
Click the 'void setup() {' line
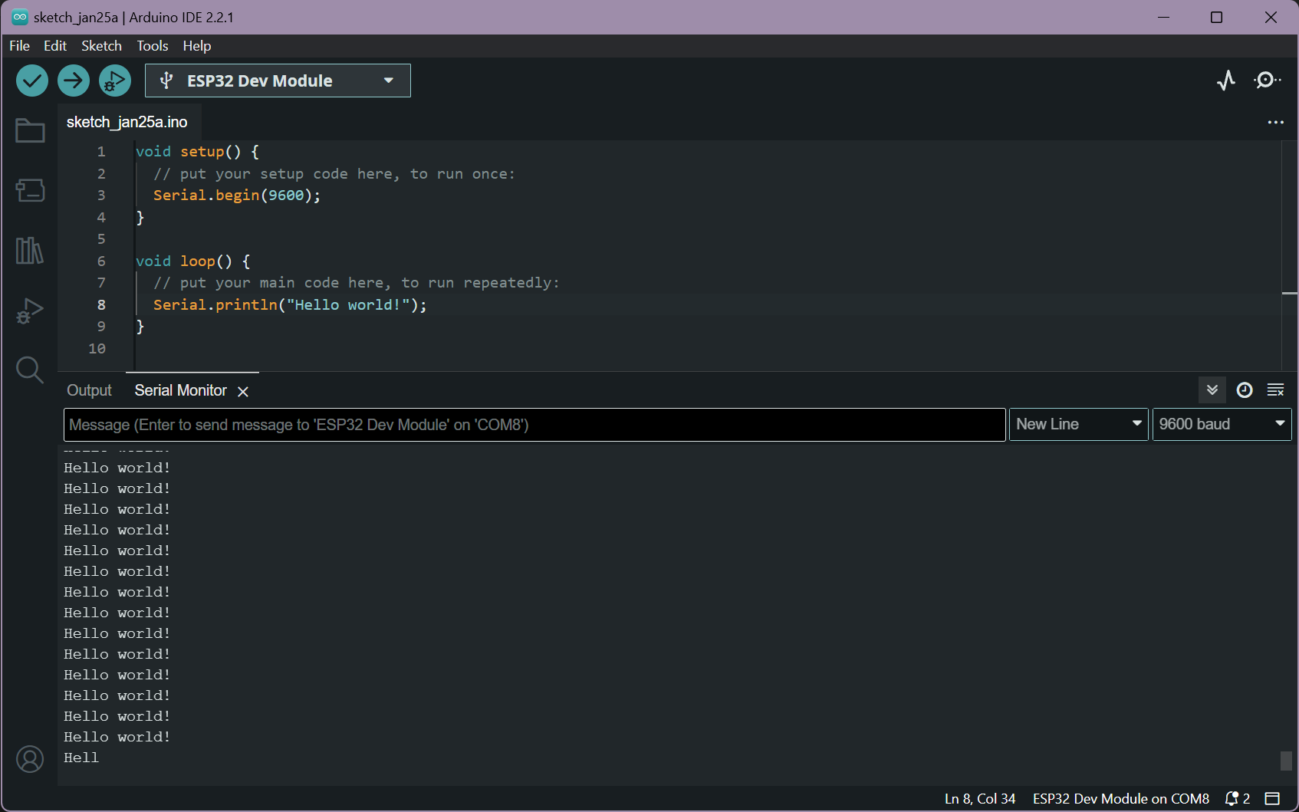pyautogui.click(x=197, y=152)
